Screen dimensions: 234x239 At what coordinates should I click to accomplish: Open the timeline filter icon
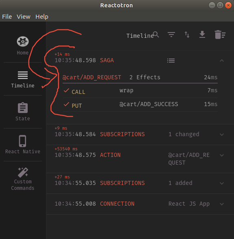tap(171, 35)
